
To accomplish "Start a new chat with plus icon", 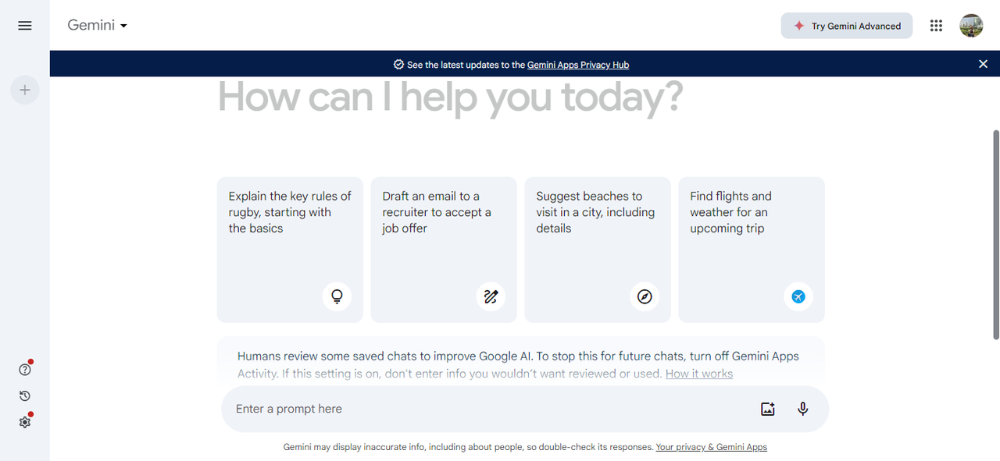I will (x=25, y=90).
